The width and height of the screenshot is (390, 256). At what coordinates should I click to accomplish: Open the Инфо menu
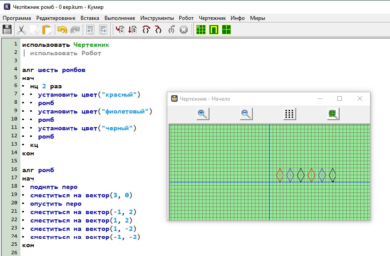click(238, 18)
